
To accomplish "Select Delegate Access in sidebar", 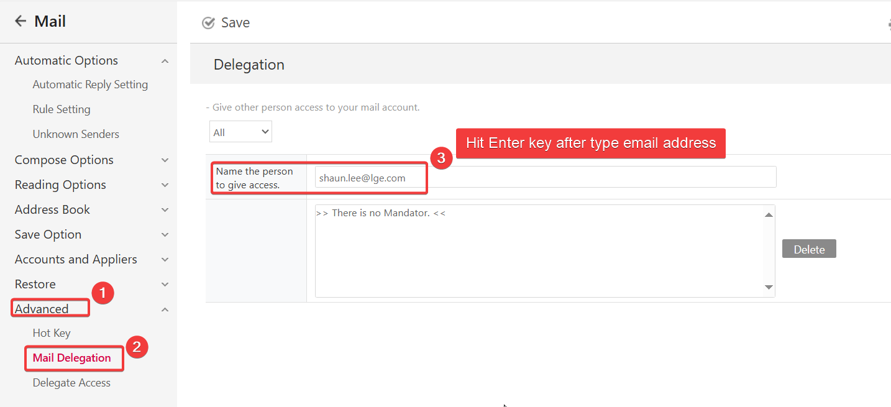I will tap(71, 383).
